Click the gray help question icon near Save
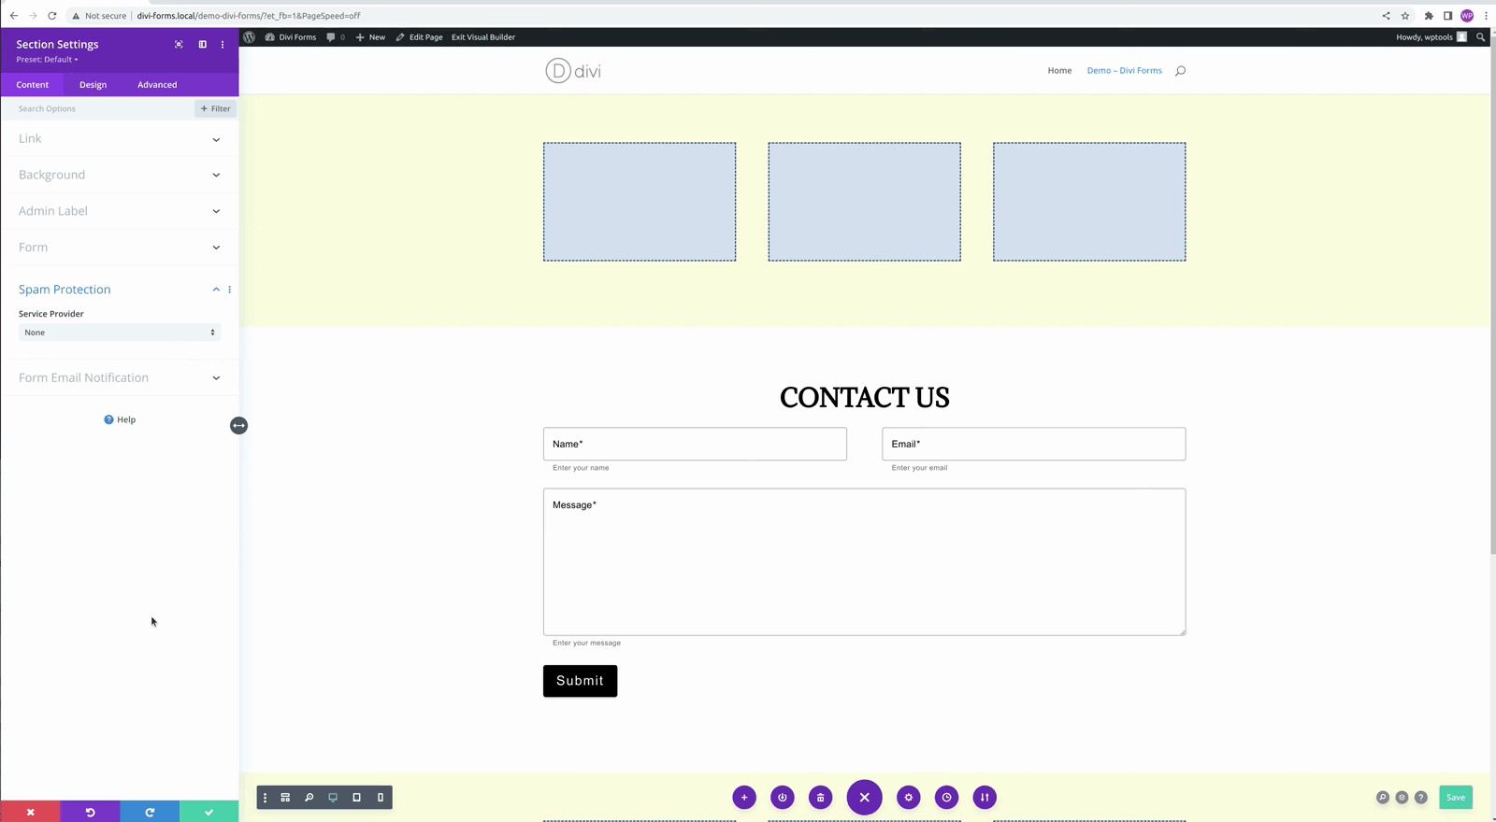Image resolution: width=1496 pixels, height=822 pixels. pyautogui.click(x=1421, y=798)
